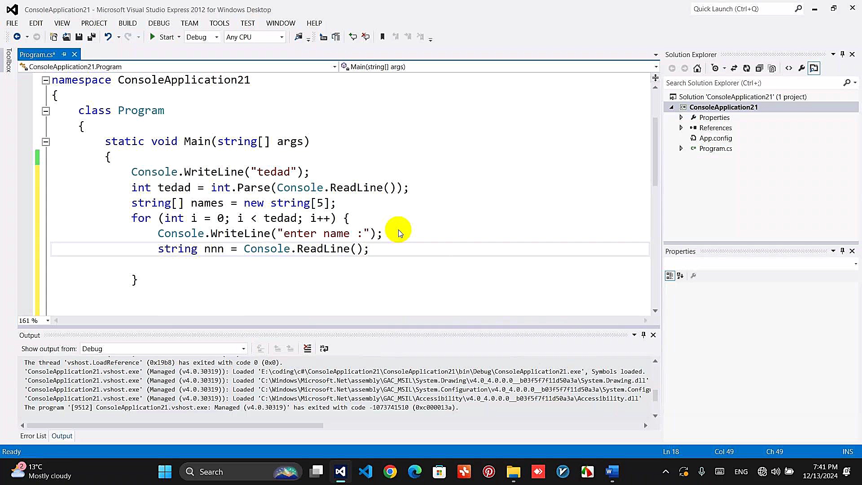The width and height of the screenshot is (862, 485).
Task: Switch to the Error List tab
Action: [x=33, y=436]
